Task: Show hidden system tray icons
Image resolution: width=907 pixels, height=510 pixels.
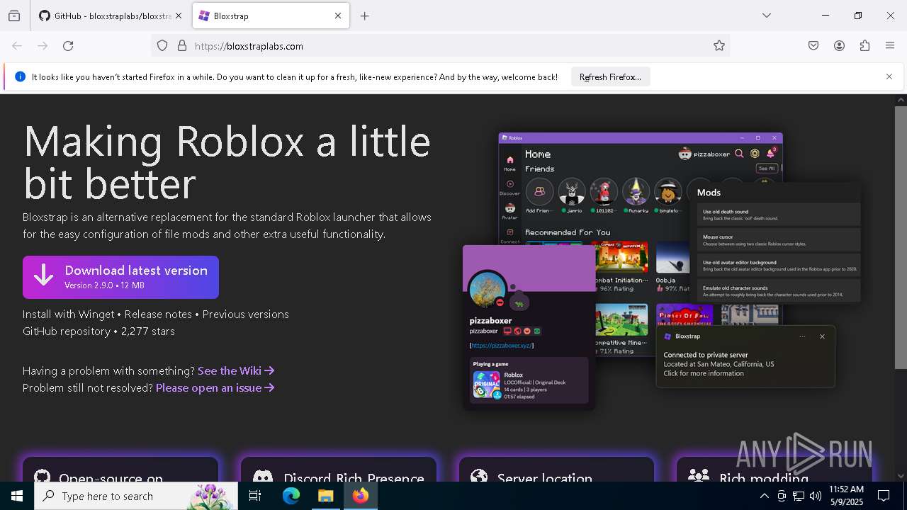Action: pyautogui.click(x=764, y=496)
